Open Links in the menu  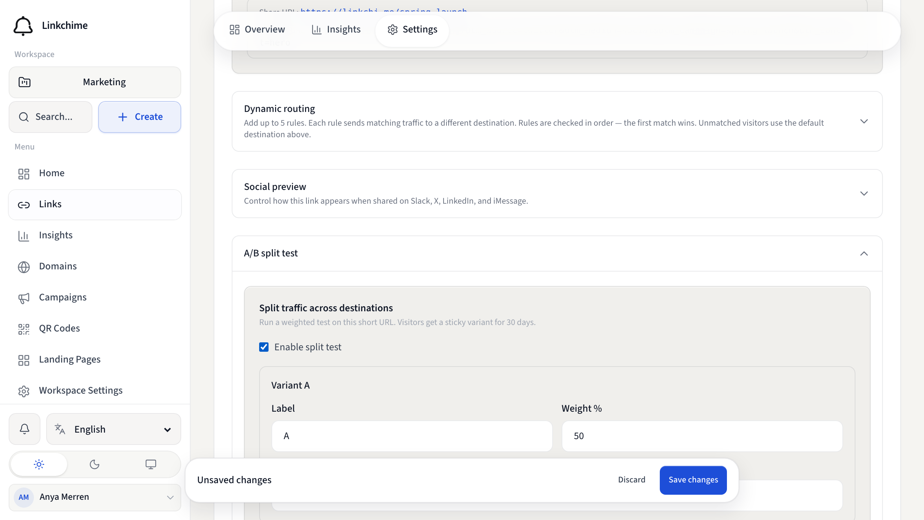coord(95,204)
